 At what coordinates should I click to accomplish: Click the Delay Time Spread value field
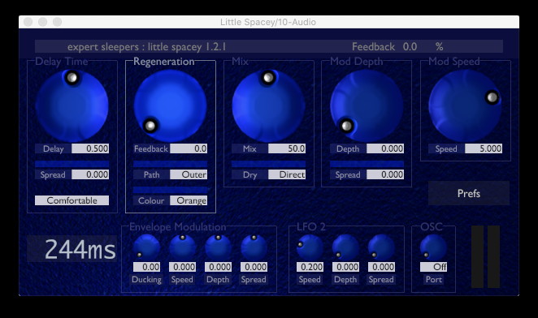pos(90,174)
